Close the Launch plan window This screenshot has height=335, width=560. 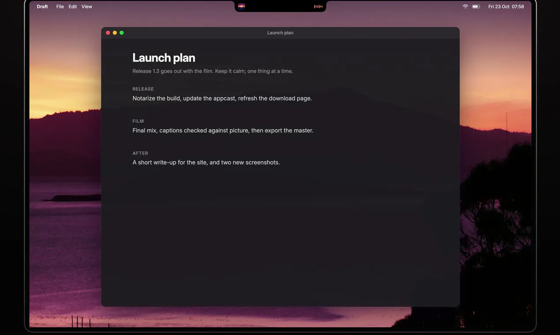(108, 33)
